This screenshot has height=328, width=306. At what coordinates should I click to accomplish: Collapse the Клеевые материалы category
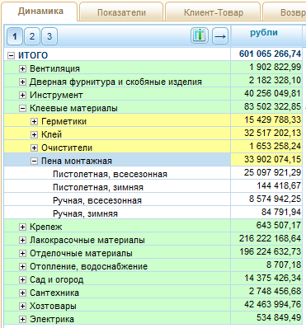[x=22, y=108]
